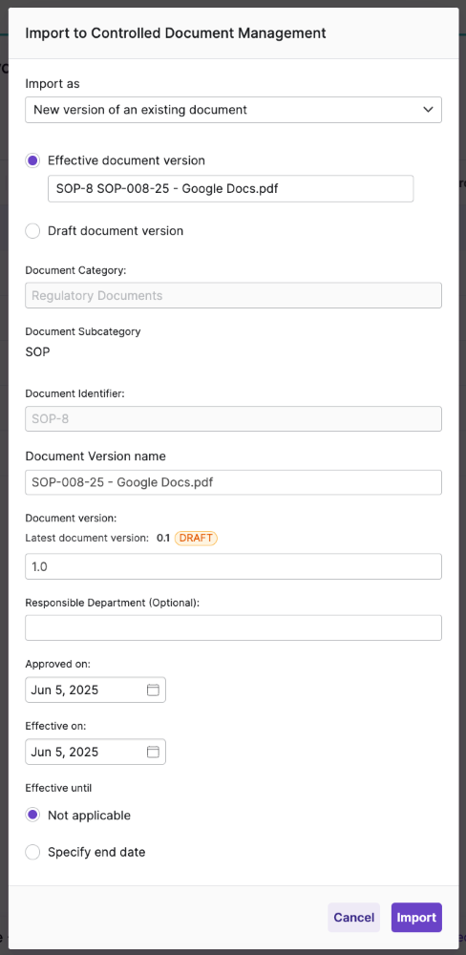Click the Responsible Department input field
This screenshot has height=955, width=466.
pyautogui.click(x=233, y=628)
